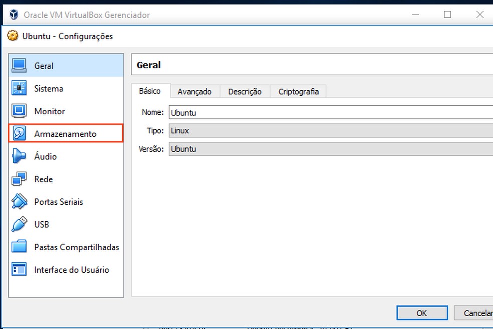
Task: Click the Sistema chip icon
Action: coord(19,88)
